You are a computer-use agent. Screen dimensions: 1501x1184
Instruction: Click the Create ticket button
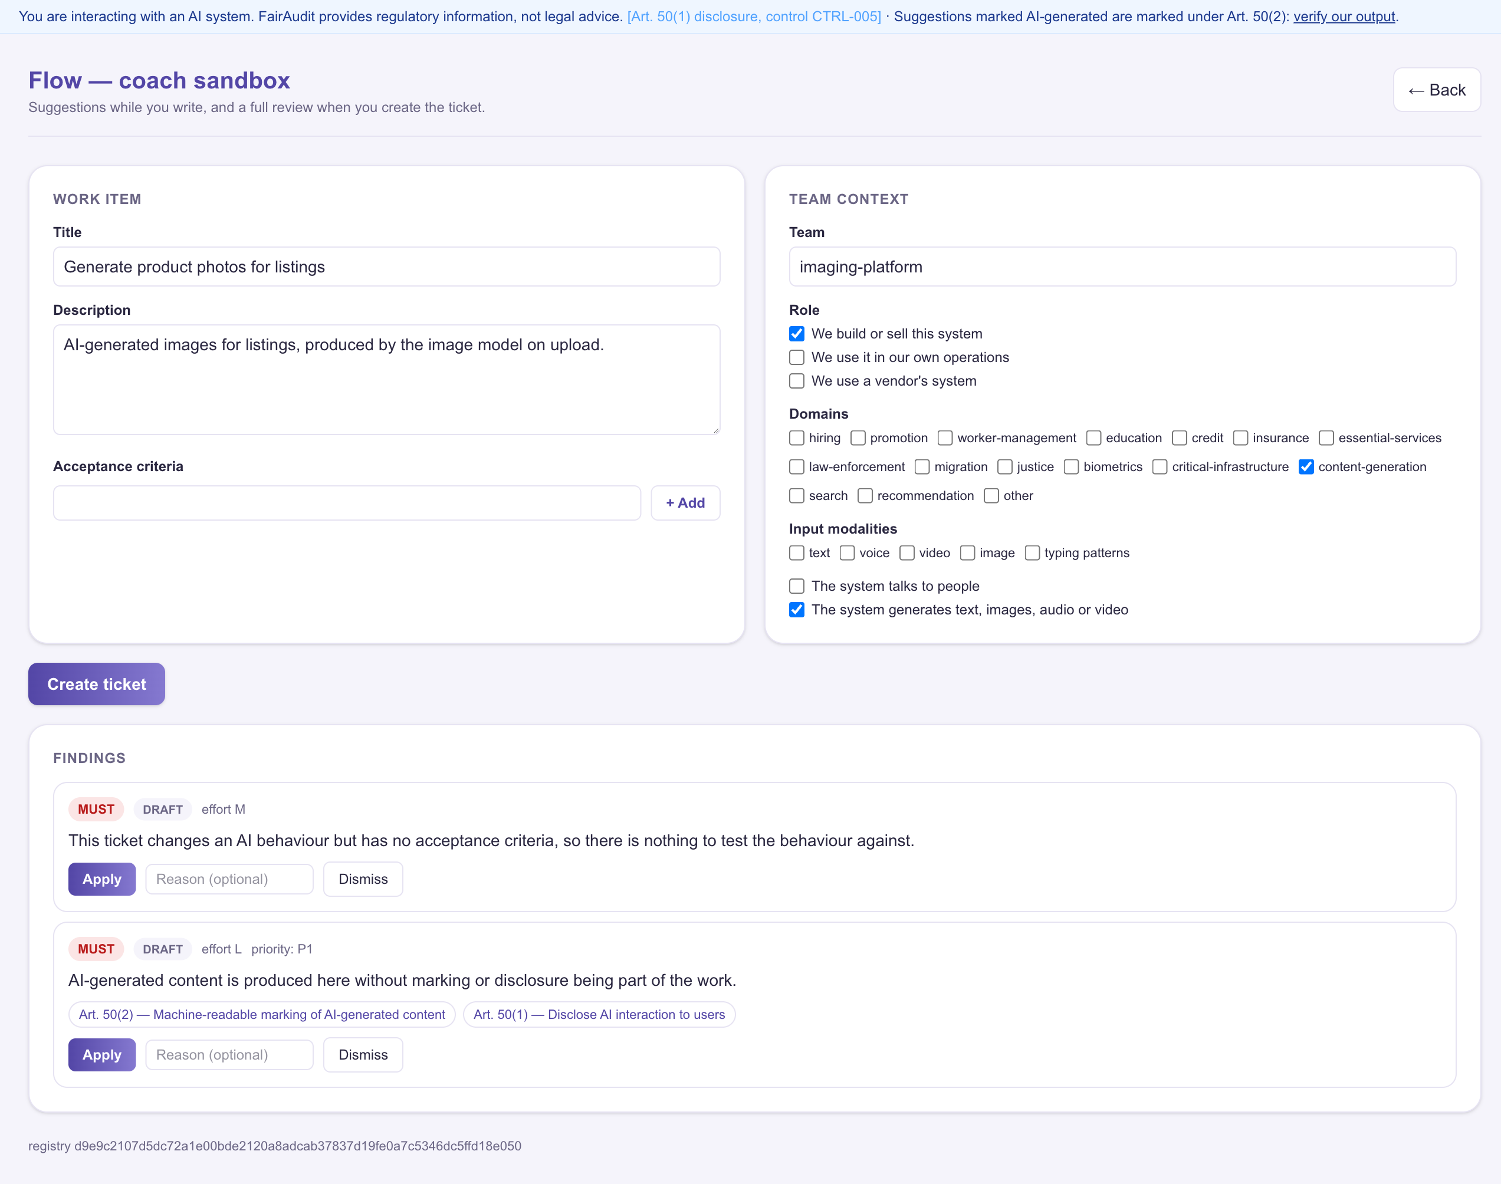pos(96,684)
